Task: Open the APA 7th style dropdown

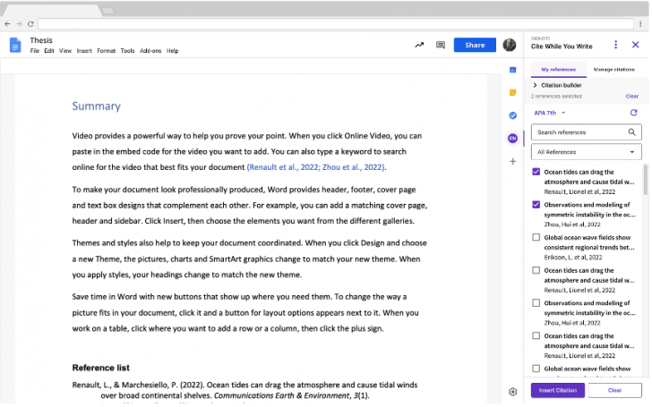Action: pos(549,113)
